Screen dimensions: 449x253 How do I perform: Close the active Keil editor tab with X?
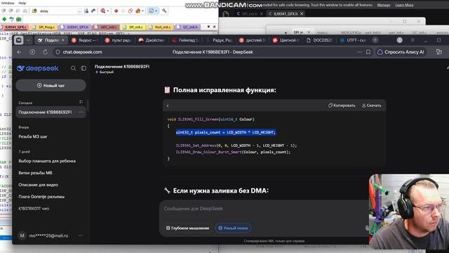pyautogui.click(x=214, y=27)
